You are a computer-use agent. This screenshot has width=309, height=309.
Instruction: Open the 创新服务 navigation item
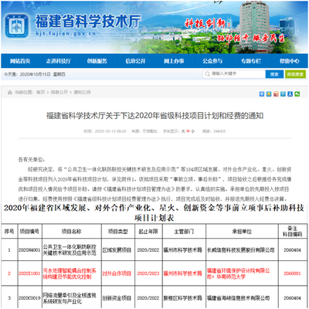point(97,61)
